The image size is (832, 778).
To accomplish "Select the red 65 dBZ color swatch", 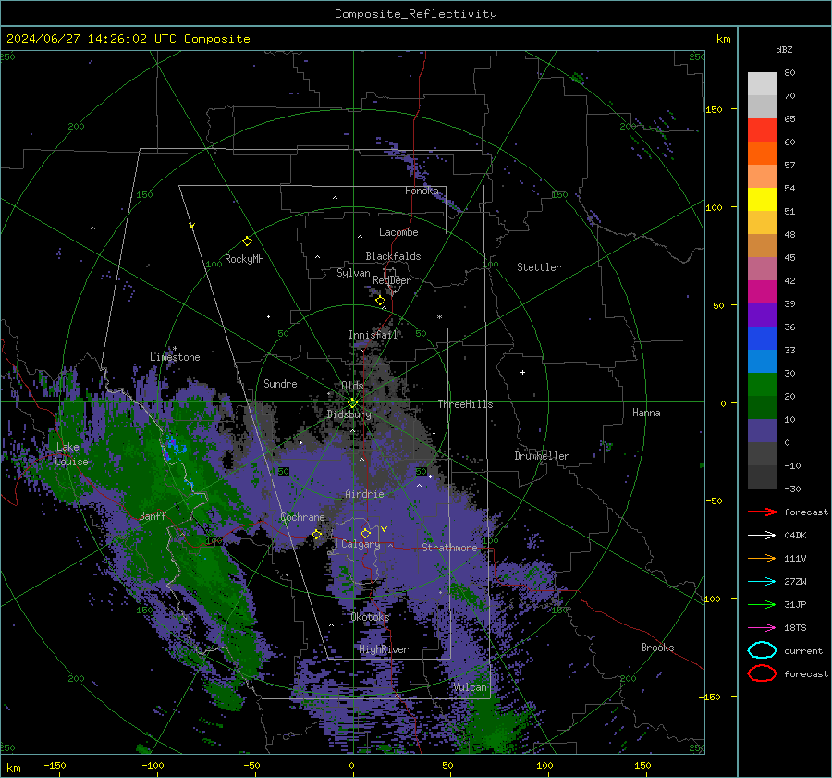I will coord(762,130).
